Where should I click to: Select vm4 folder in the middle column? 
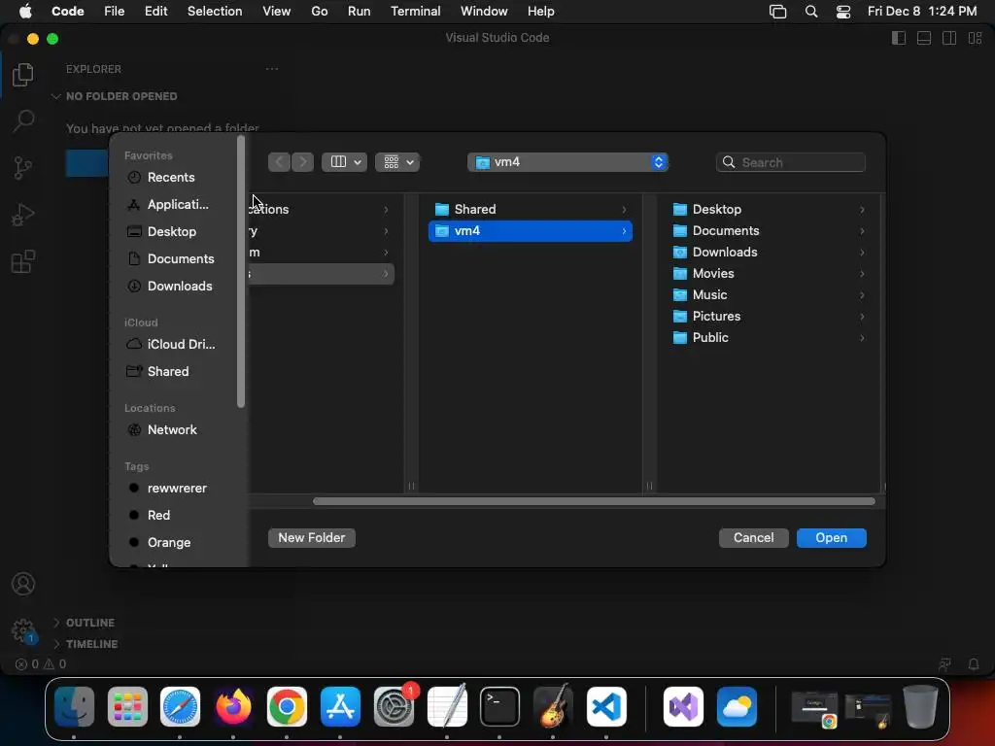pyautogui.click(x=531, y=231)
